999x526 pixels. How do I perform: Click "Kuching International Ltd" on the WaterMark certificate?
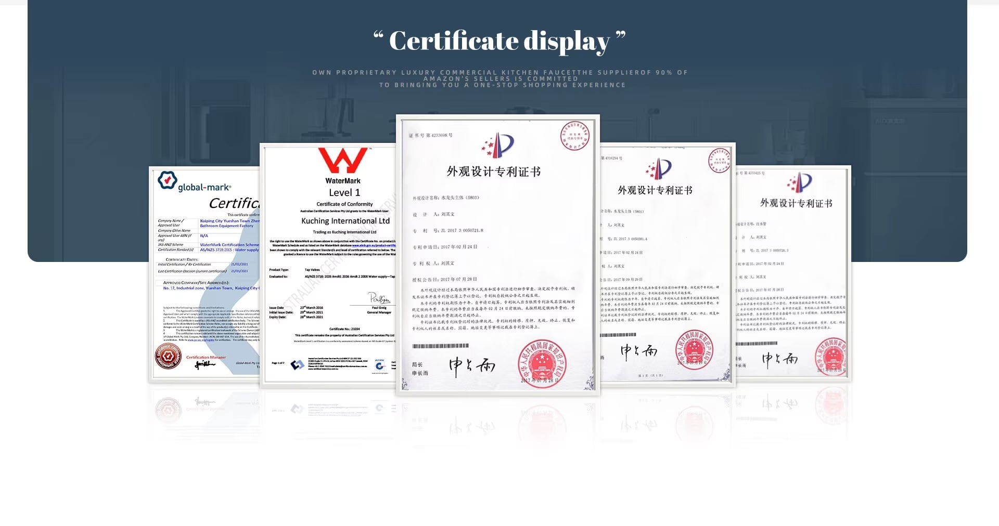point(345,221)
